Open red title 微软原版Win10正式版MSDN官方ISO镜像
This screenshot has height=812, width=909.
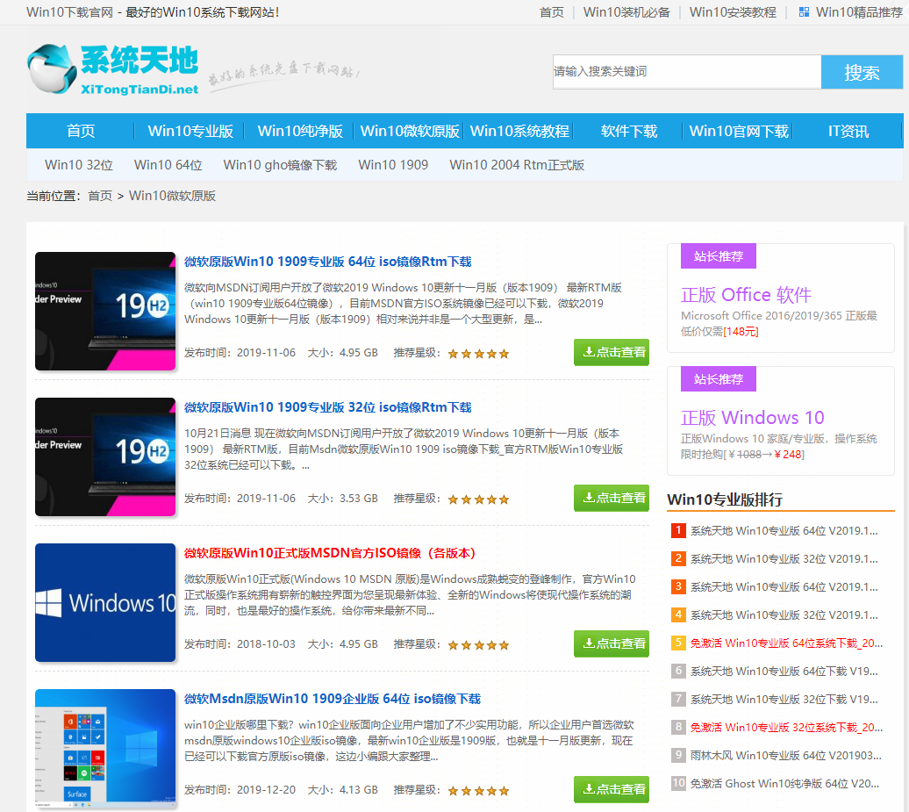[x=329, y=553]
